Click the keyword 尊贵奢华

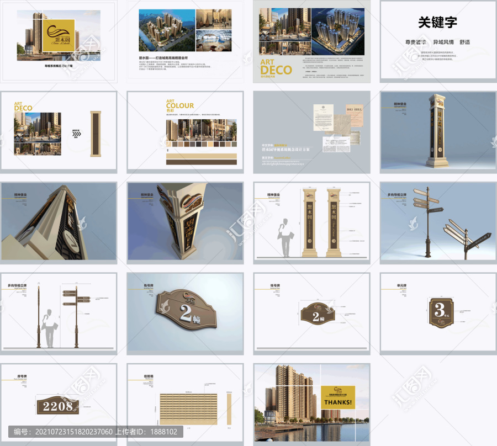[x=415, y=42]
